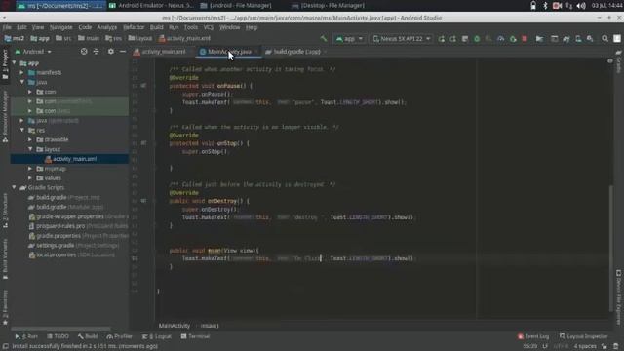The width and height of the screenshot is (624, 351).
Task: Click the Project panel horizontal scrollbar
Action: pyautogui.click(x=60, y=329)
